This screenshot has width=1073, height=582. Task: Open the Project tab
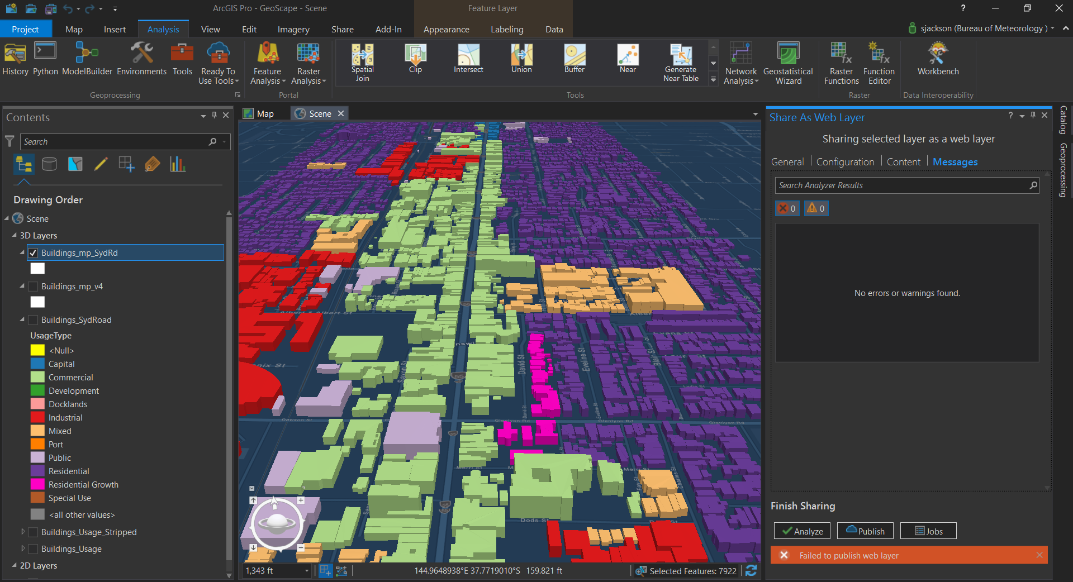tap(25, 29)
